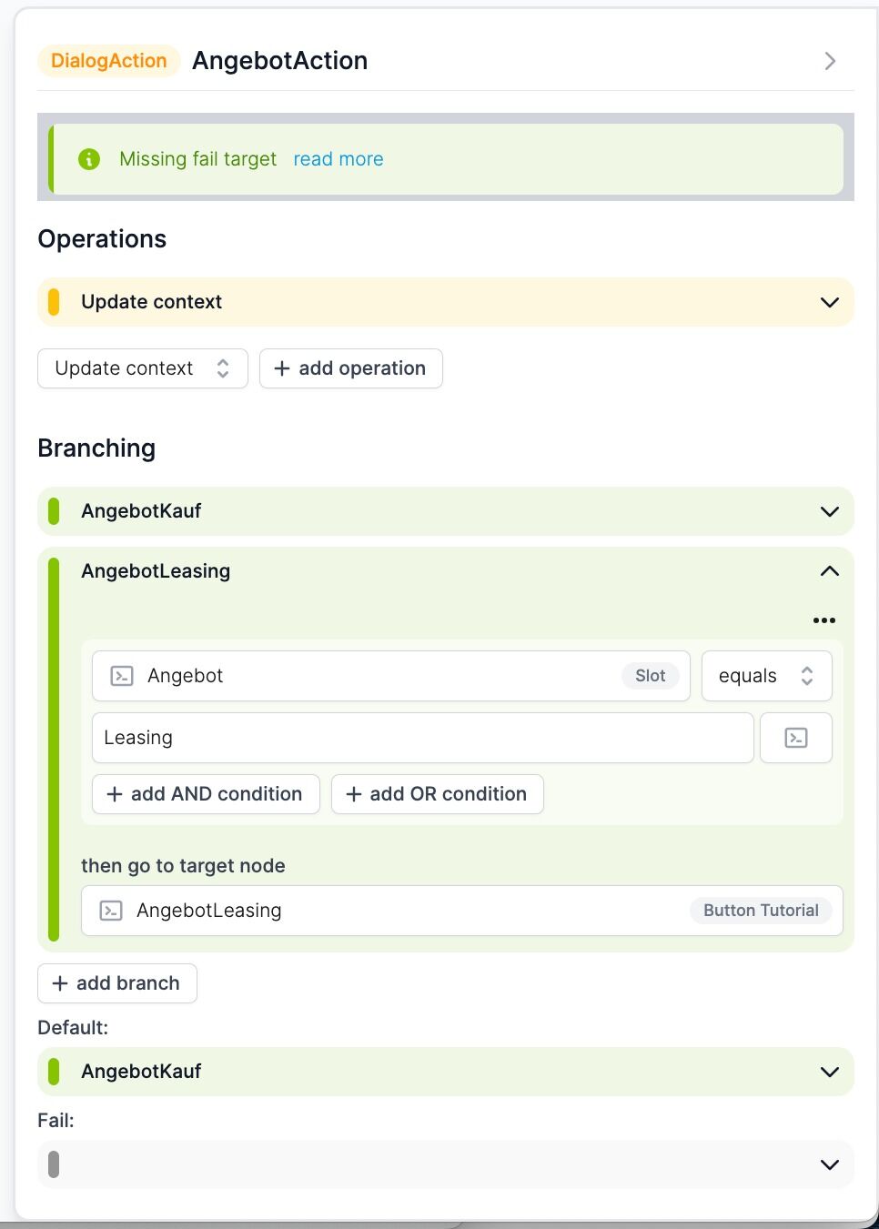Open the equals comparison operator dropdown
This screenshot has width=879, height=1229.
(767, 676)
